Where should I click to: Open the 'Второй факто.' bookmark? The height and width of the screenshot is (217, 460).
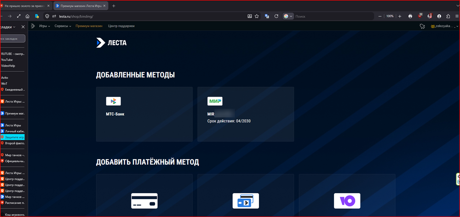tap(12, 143)
